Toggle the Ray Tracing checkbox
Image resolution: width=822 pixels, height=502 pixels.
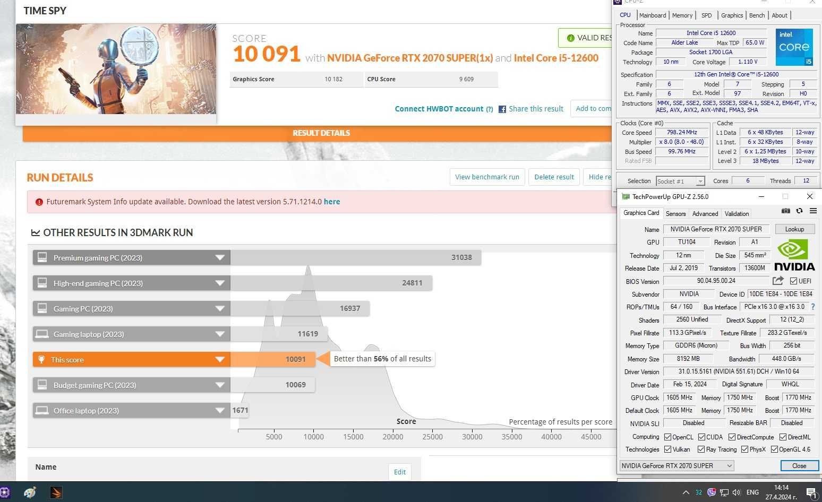pos(701,449)
